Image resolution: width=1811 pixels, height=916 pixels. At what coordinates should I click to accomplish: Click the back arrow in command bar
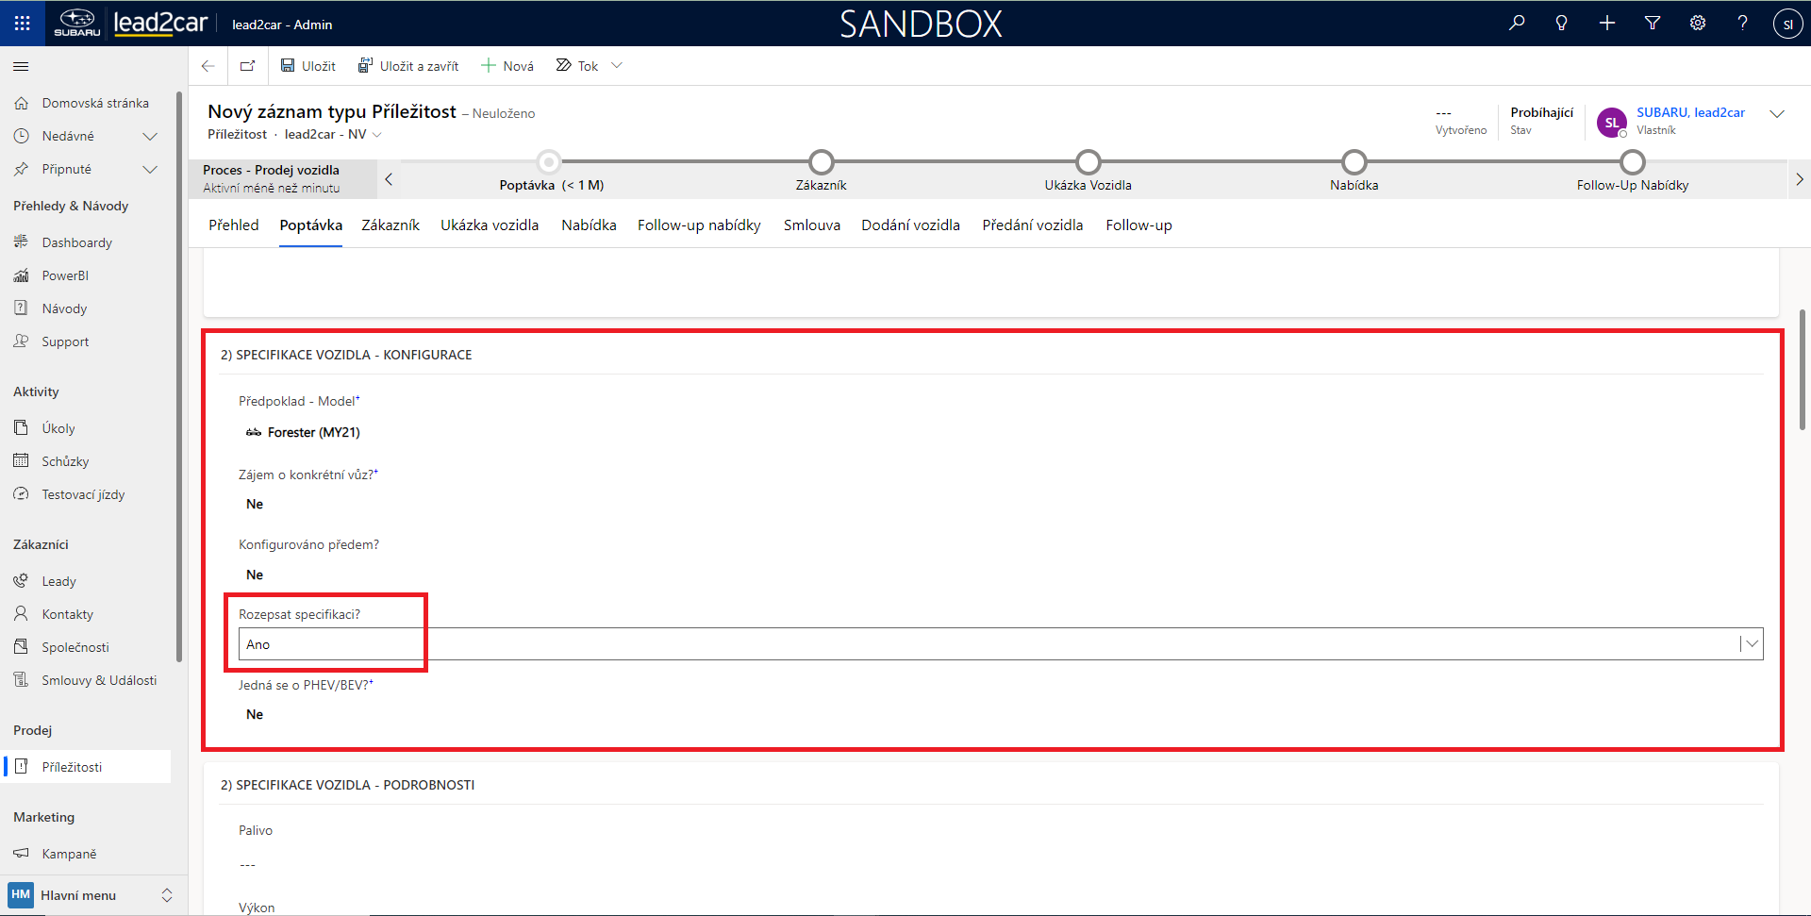click(x=208, y=66)
